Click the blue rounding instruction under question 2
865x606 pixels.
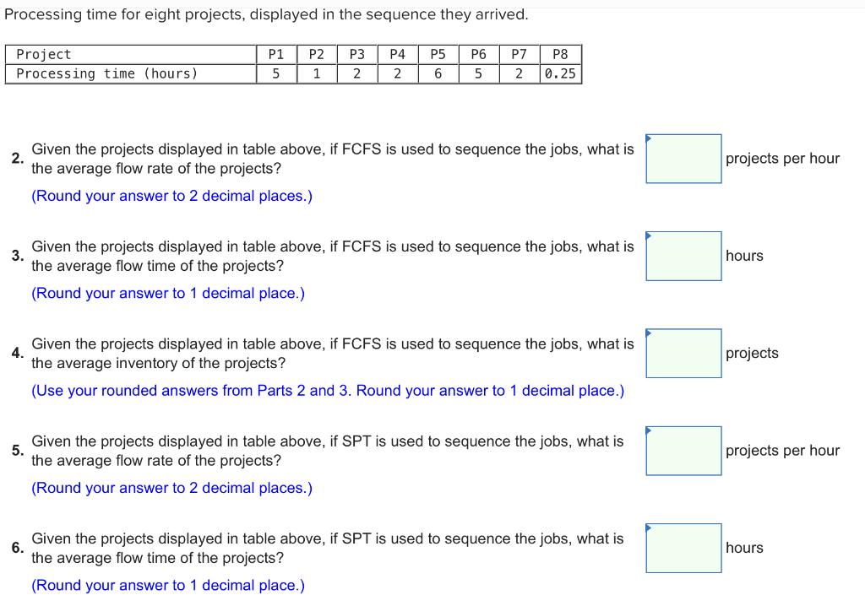pyautogui.click(x=169, y=195)
